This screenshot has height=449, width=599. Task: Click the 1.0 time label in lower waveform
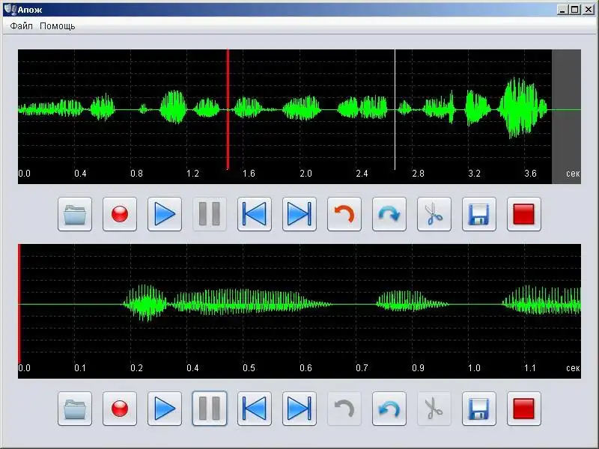pyautogui.click(x=474, y=368)
